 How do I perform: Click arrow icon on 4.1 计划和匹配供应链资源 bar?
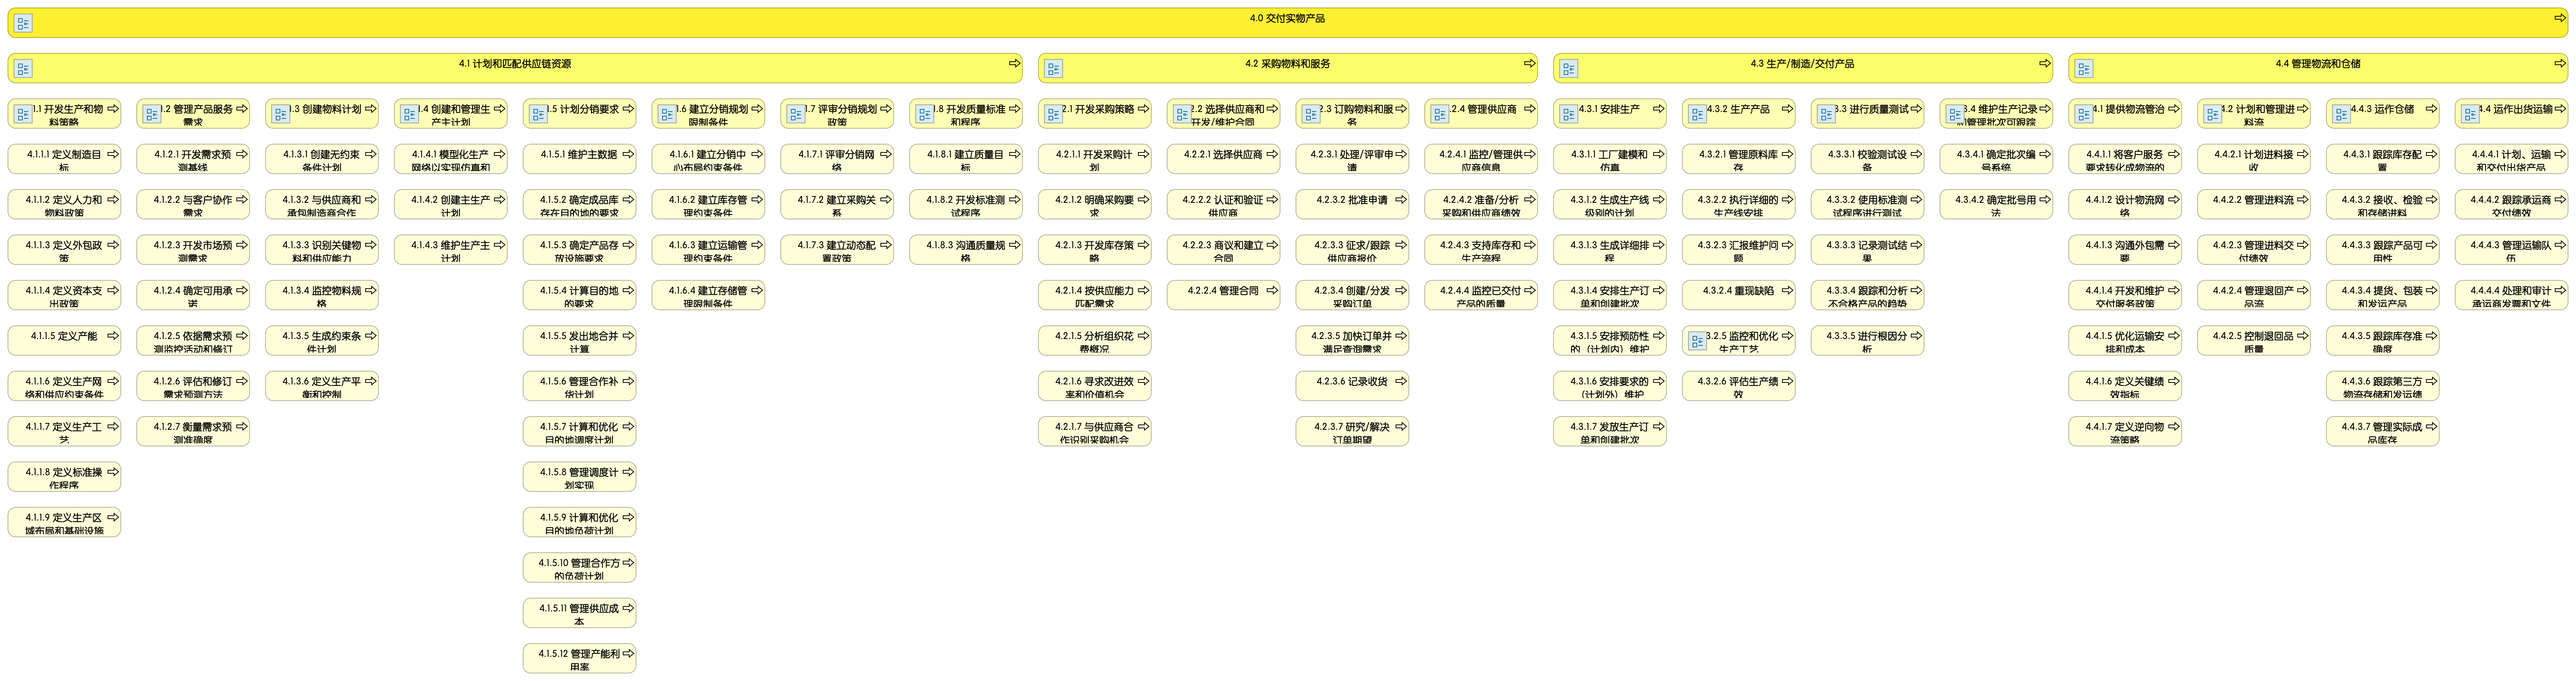1014,63
